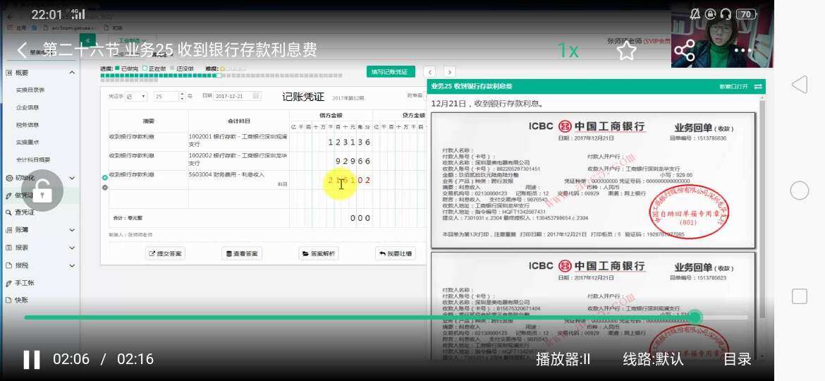Open 快账 in sidebar

tap(22, 300)
